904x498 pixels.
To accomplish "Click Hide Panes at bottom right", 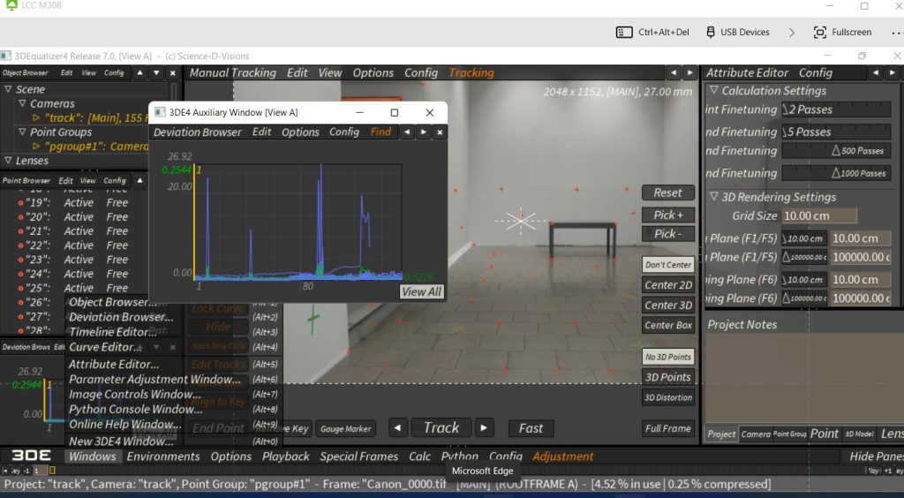I will tap(877, 456).
